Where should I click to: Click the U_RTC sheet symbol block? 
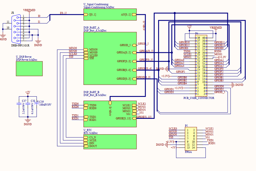110,142
